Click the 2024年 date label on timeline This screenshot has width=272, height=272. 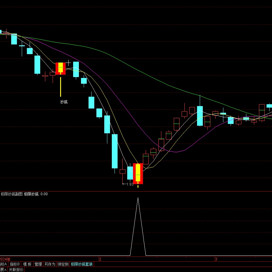[5, 259]
